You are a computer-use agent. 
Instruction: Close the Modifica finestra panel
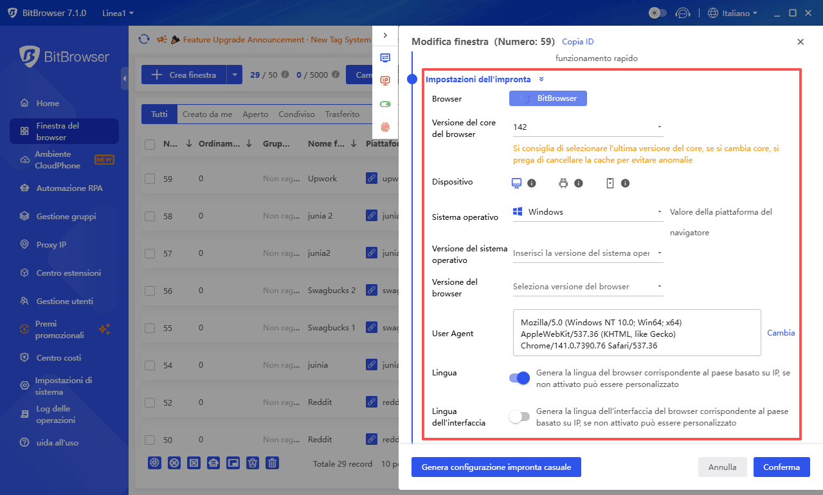click(x=800, y=42)
